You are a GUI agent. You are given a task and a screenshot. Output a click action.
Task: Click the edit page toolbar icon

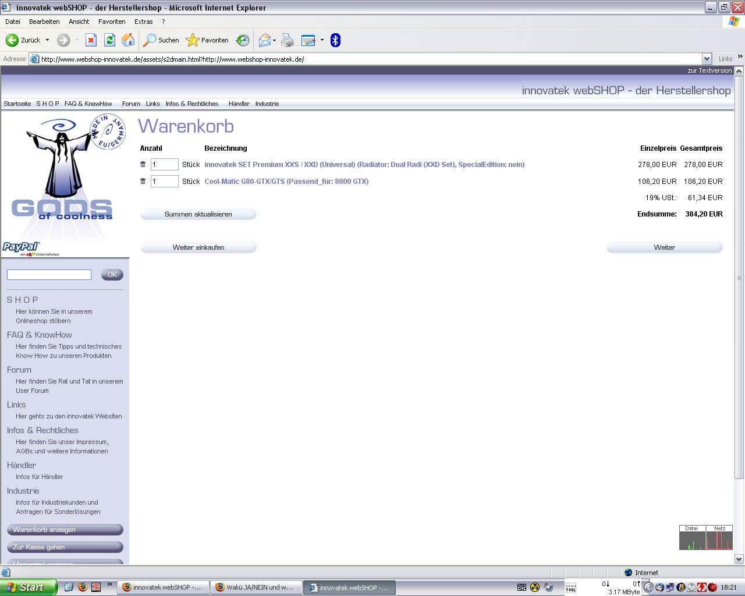coord(308,40)
